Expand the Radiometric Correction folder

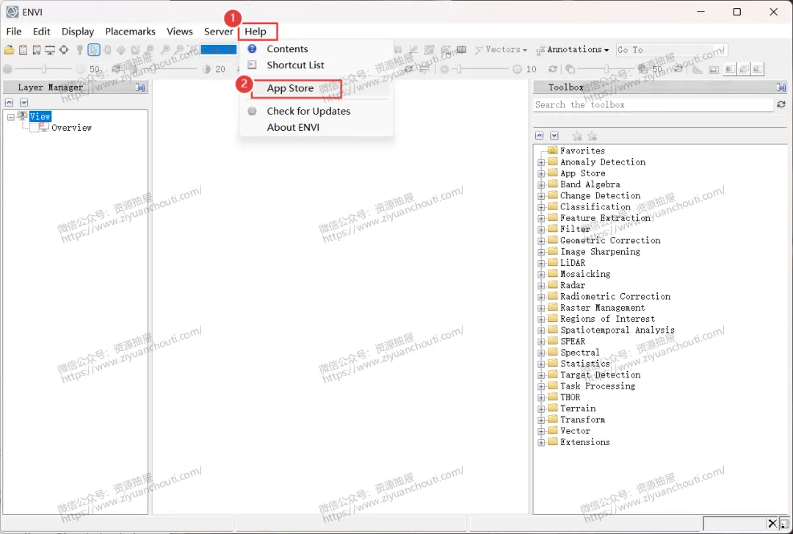(x=541, y=297)
